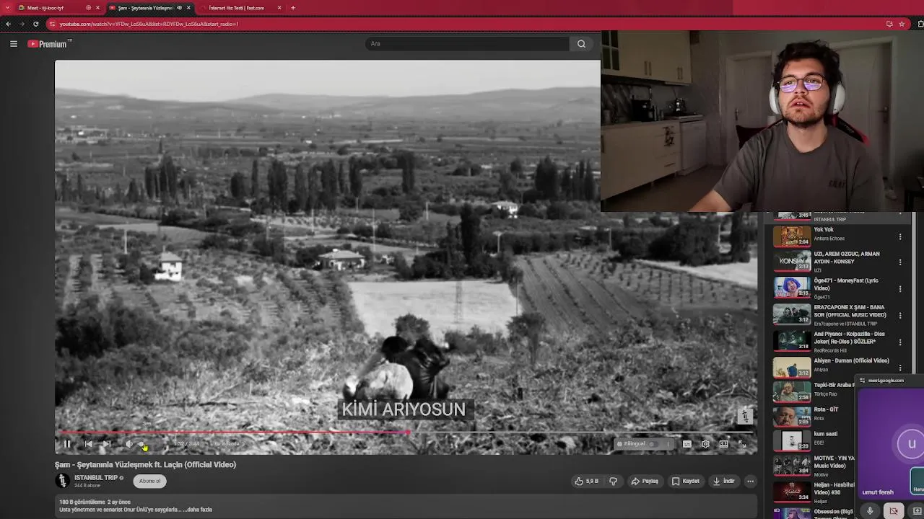Image resolution: width=924 pixels, height=519 pixels.
Task: Download the video with İndir
Action: (x=723, y=481)
